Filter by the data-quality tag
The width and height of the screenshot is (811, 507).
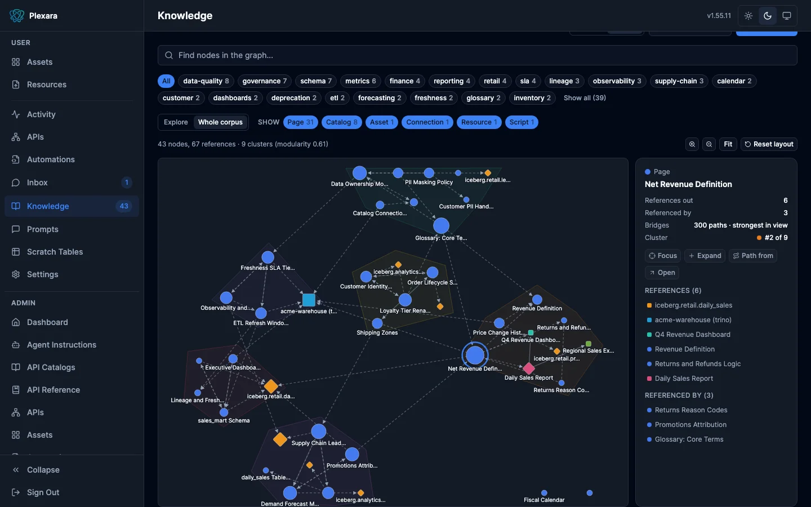[206, 81]
